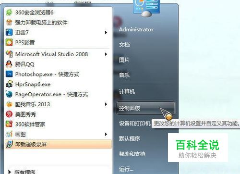Open 音乐 from the right pane

pyautogui.click(x=124, y=75)
